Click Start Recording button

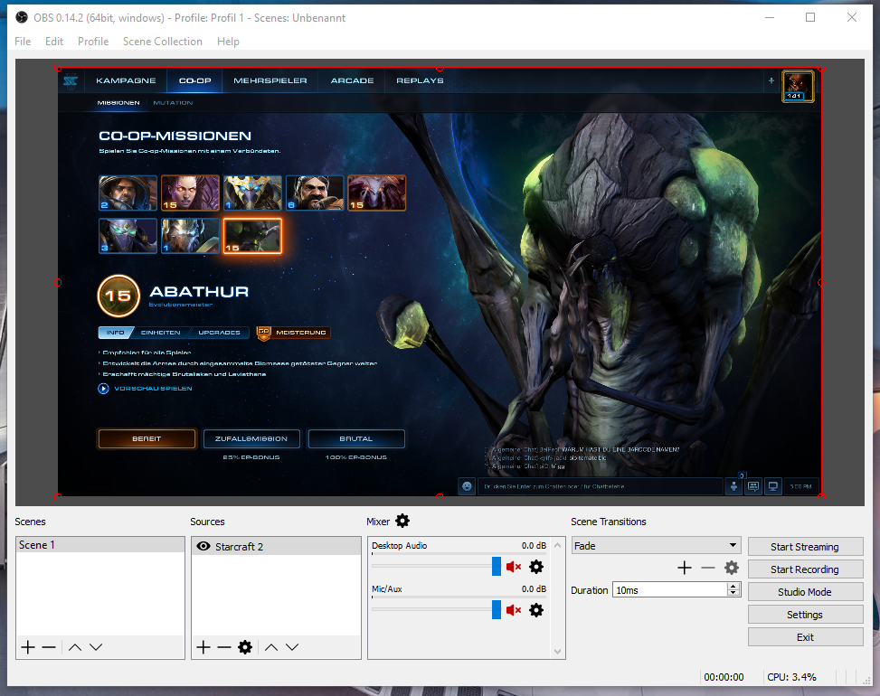pos(805,569)
